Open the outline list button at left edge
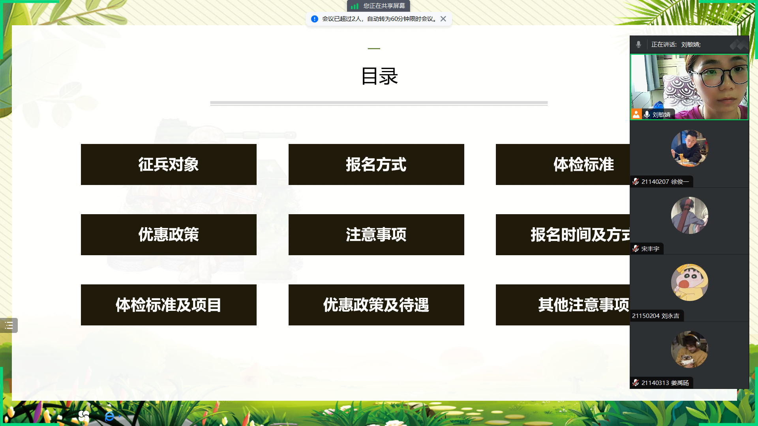Screen dimensions: 758x426 click(x=9, y=325)
